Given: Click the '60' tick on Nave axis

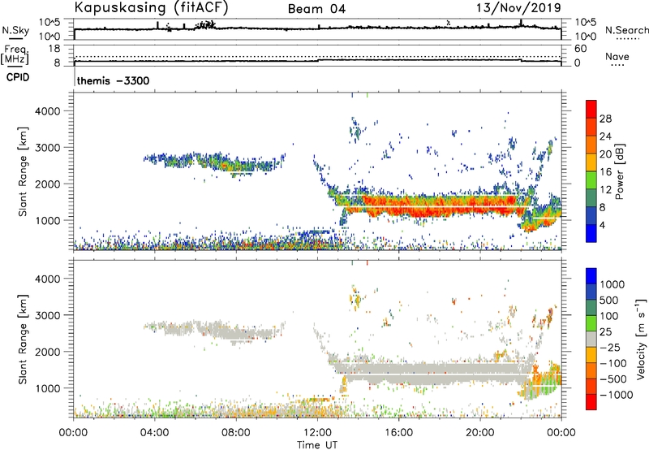Looking at the screenshot, I should pos(580,49).
